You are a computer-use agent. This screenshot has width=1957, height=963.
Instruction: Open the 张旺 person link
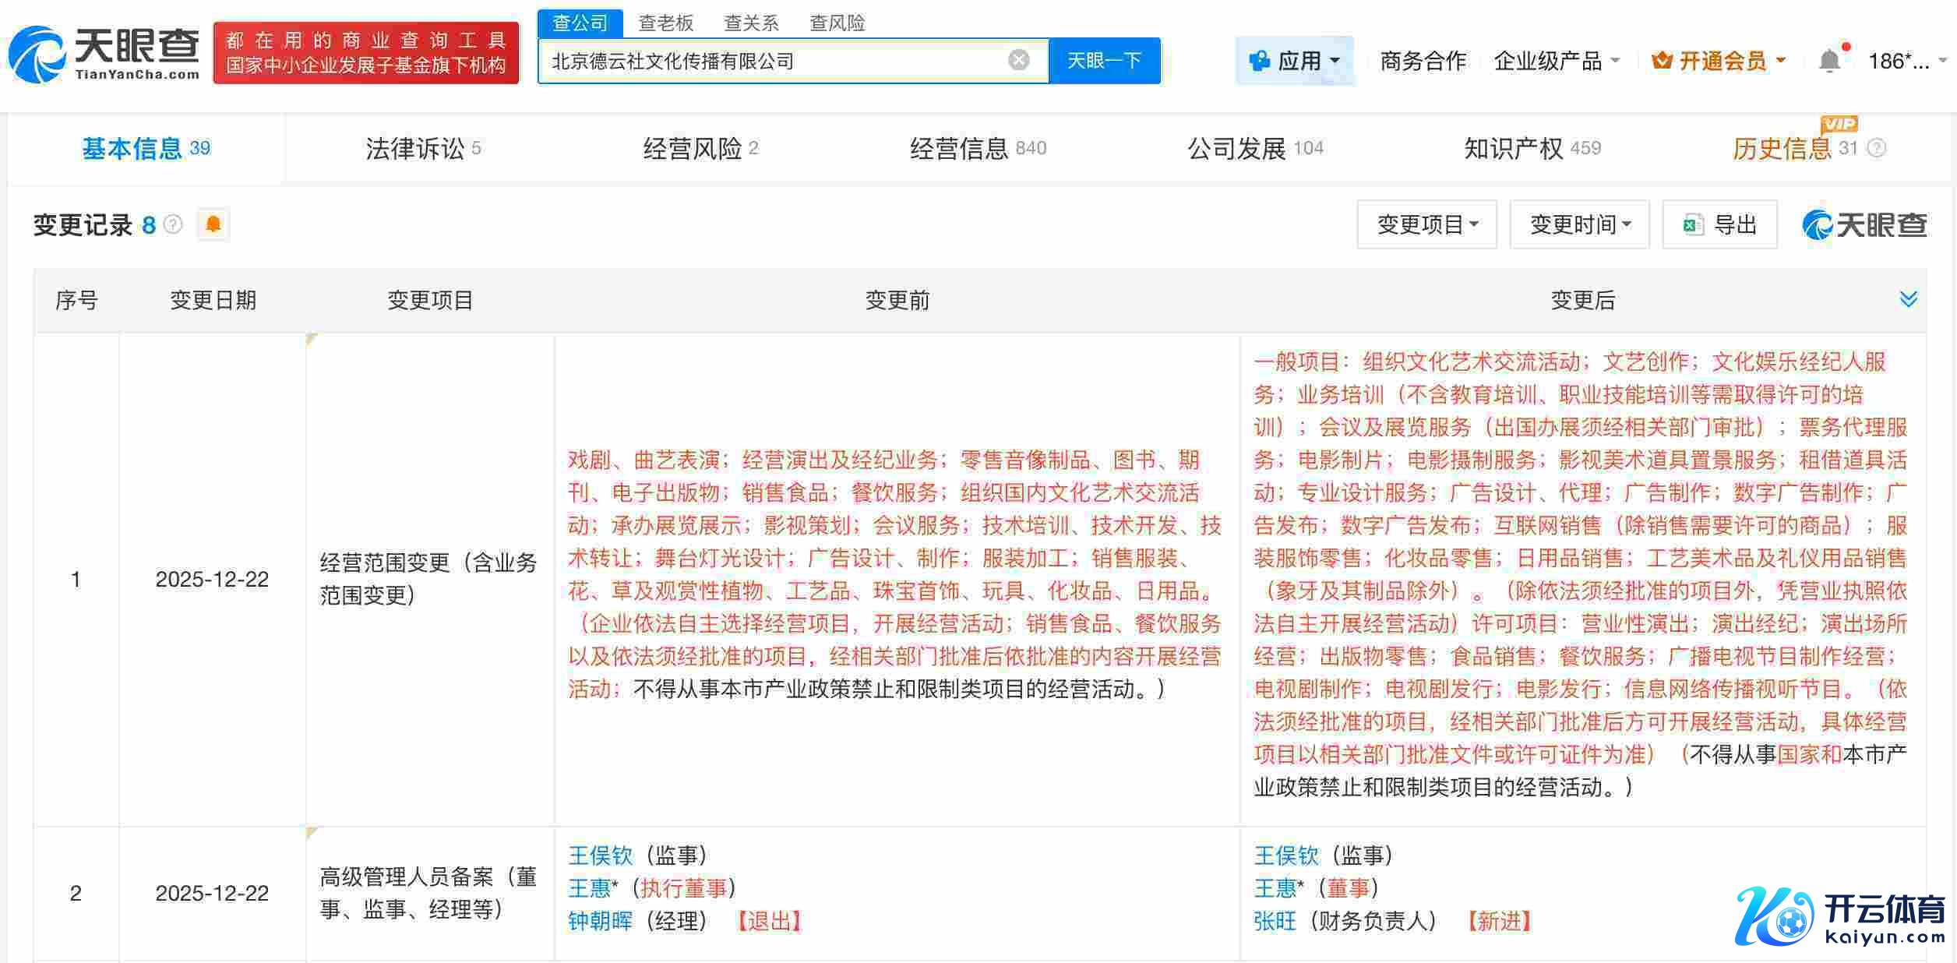pyautogui.click(x=1275, y=921)
